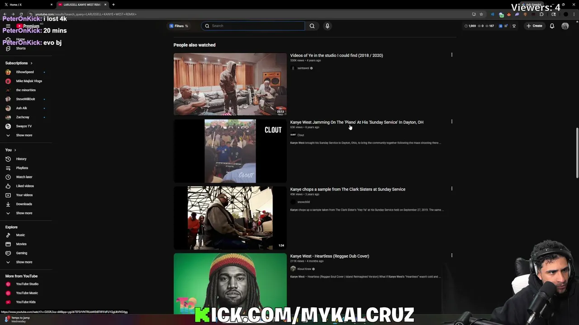The width and height of the screenshot is (579, 325).
Task: Click the page vertical scrollbar
Action: (x=576, y=153)
